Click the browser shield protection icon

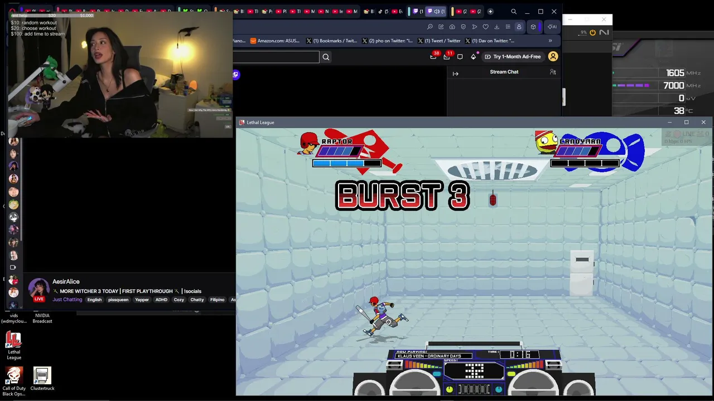pos(464,27)
